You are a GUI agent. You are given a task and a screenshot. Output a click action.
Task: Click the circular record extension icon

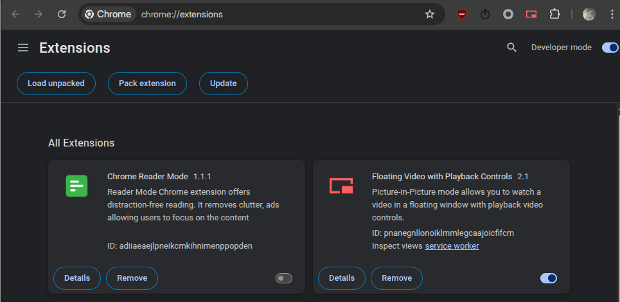pyautogui.click(x=508, y=15)
